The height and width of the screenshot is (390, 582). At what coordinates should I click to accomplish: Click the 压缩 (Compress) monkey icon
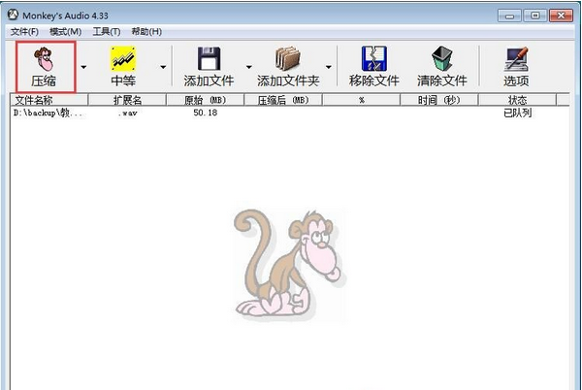44,59
